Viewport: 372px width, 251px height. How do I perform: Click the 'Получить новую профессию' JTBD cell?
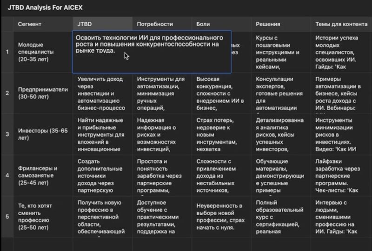[102, 216]
